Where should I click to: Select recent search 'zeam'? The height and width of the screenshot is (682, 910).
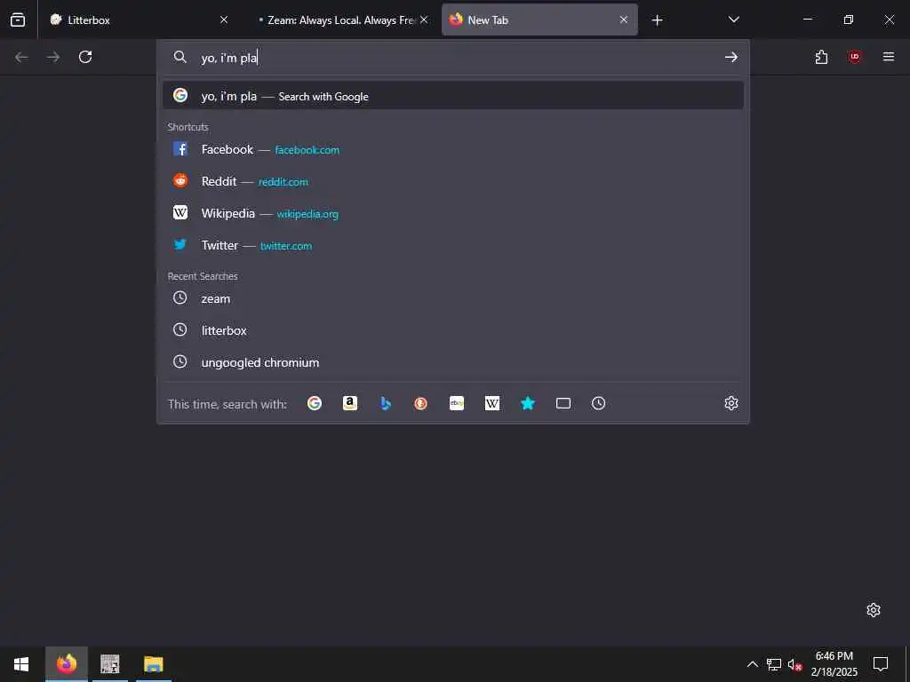pos(453,298)
